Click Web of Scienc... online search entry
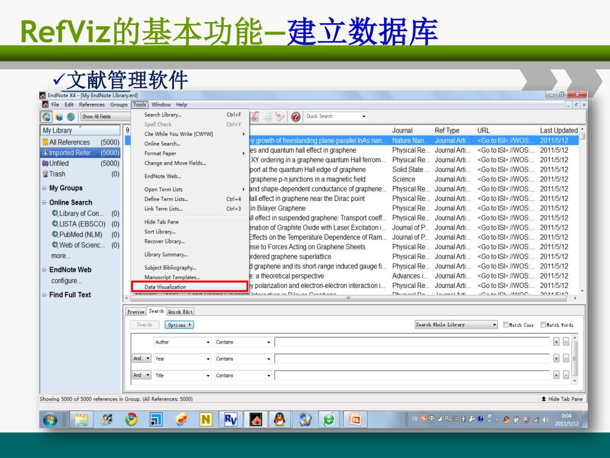 (82, 245)
